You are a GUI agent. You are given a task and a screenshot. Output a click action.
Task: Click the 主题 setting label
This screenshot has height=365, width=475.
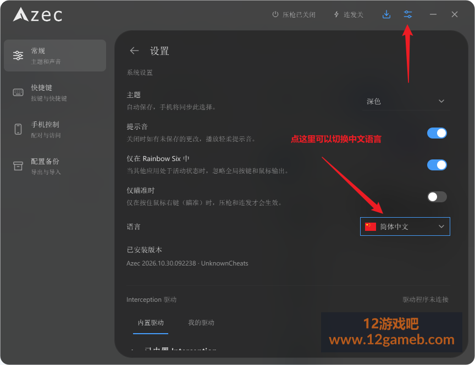(x=134, y=95)
